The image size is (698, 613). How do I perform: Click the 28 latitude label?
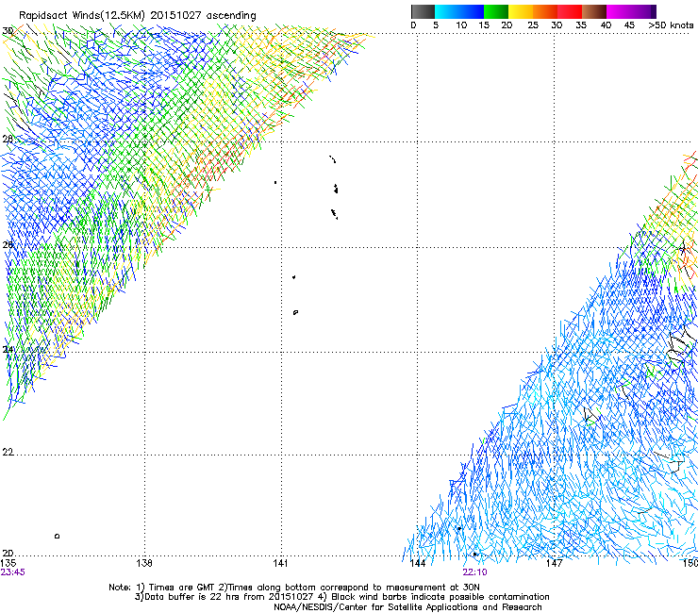(8, 139)
